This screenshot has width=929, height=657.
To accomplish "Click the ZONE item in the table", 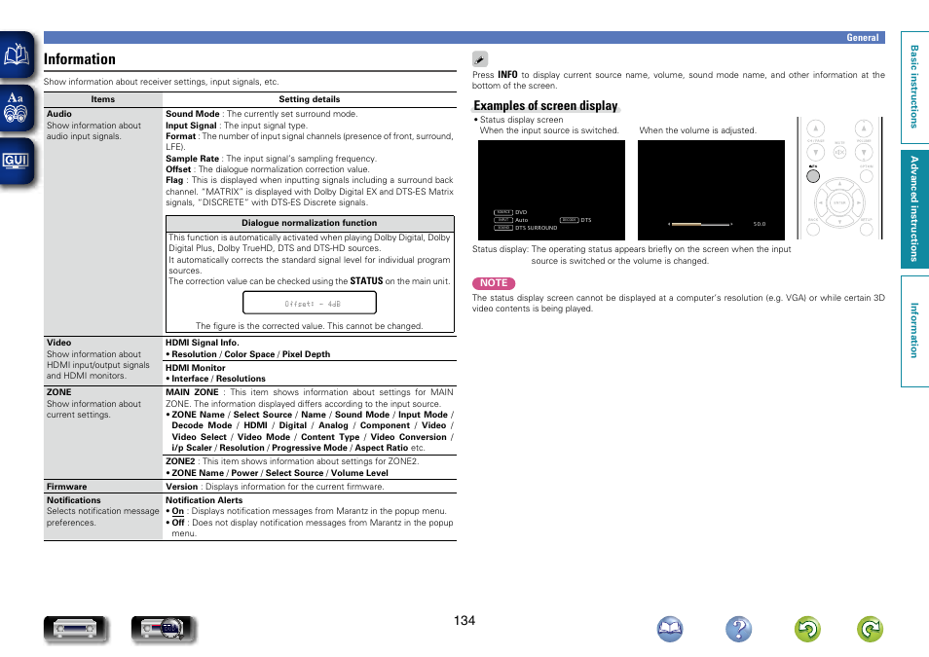I will tap(58, 392).
